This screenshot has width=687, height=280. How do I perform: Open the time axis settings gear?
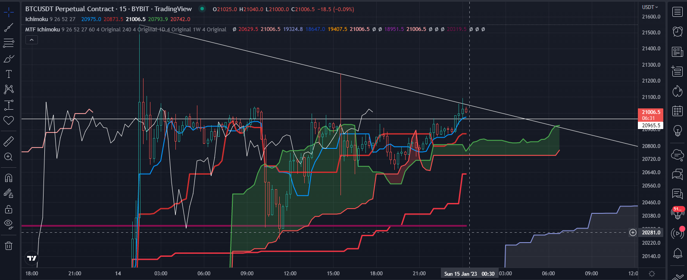point(652,274)
